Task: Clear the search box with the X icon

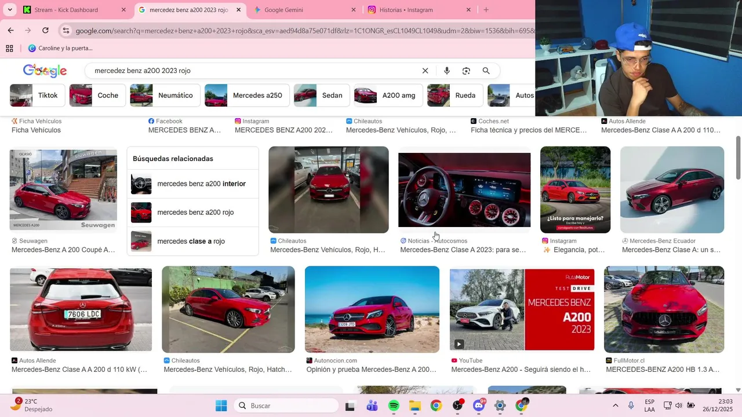Action: click(x=425, y=71)
